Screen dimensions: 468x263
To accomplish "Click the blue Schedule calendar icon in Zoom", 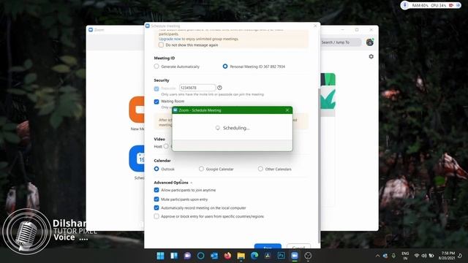I will click(x=137, y=159).
